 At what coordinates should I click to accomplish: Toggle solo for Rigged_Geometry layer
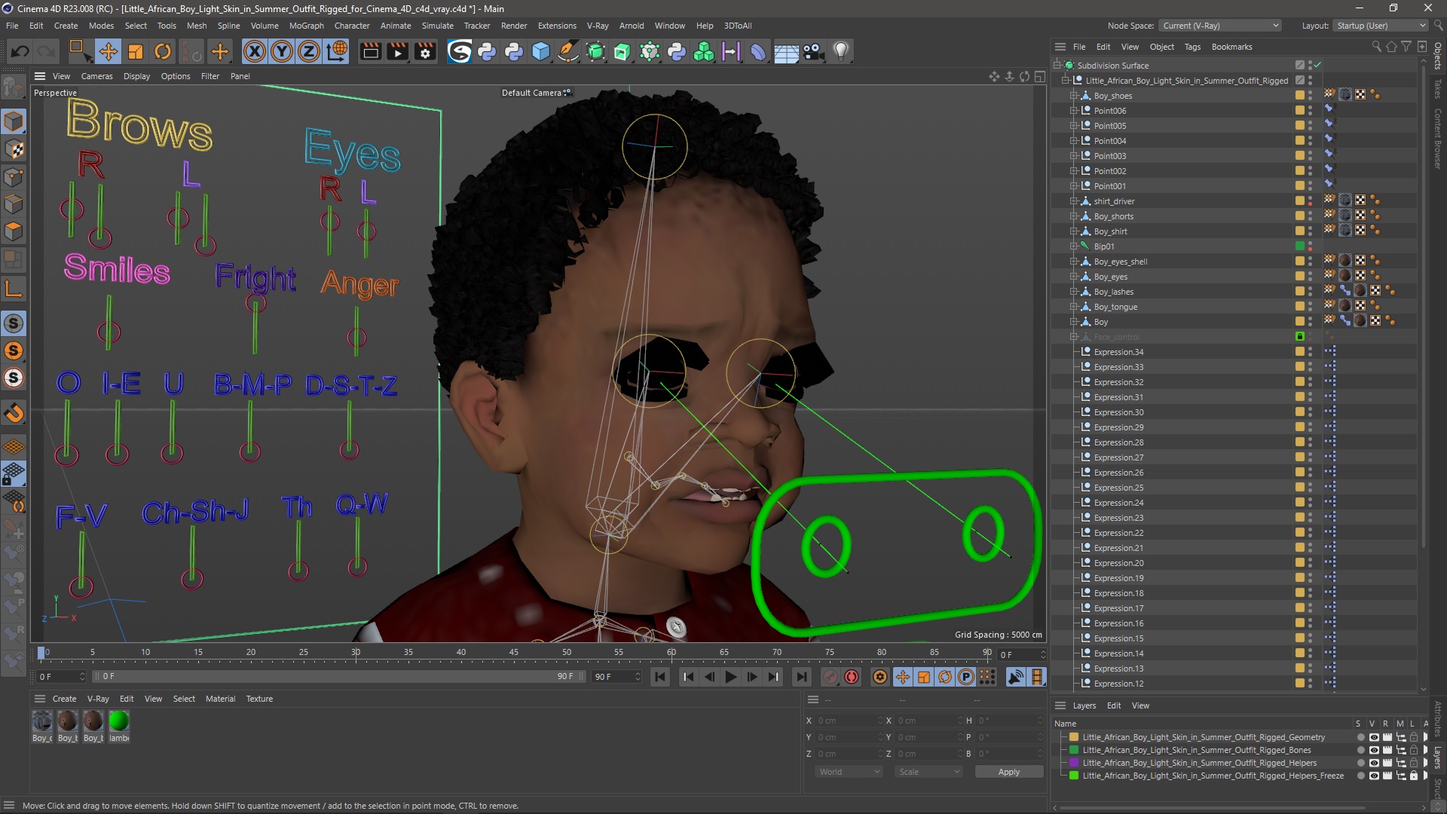[x=1360, y=737]
